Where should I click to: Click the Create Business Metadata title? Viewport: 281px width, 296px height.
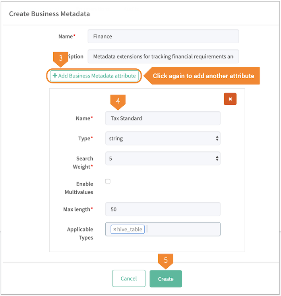[49, 14]
